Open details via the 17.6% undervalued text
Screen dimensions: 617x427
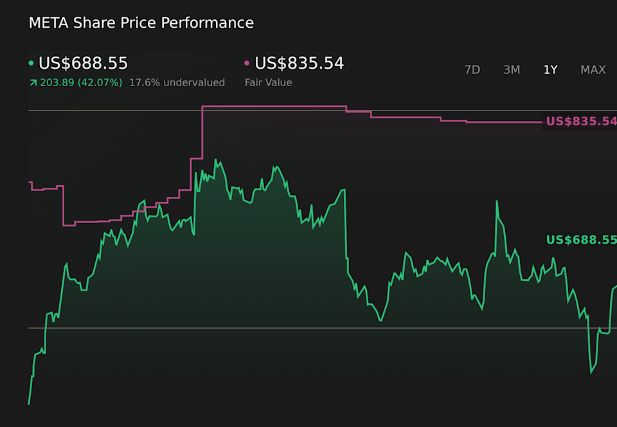178,82
